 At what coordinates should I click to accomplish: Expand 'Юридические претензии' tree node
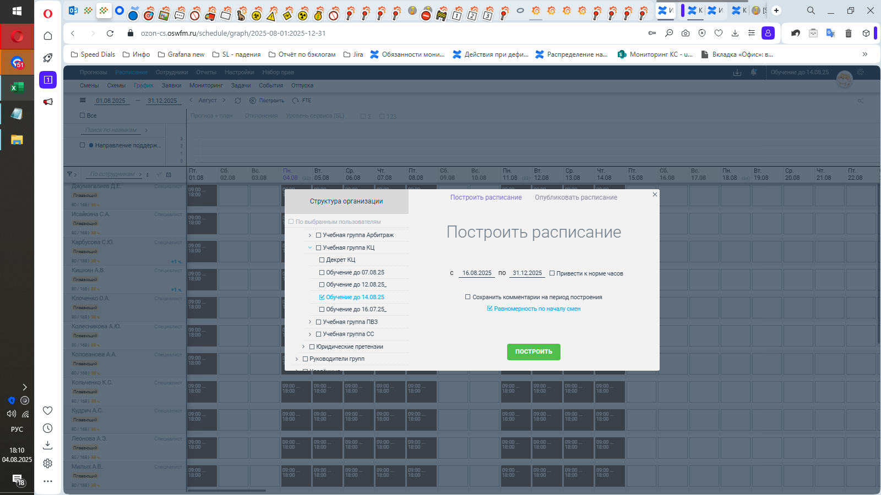(303, 346)
